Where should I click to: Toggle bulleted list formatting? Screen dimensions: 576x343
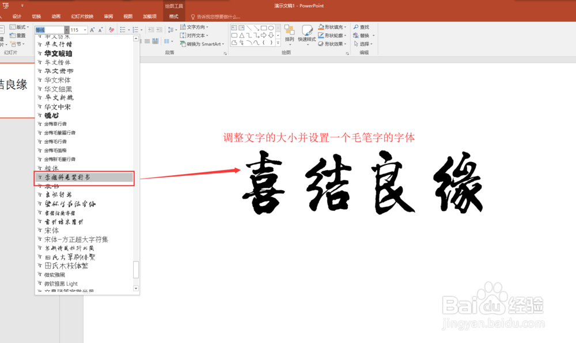(x=123, y=30)
